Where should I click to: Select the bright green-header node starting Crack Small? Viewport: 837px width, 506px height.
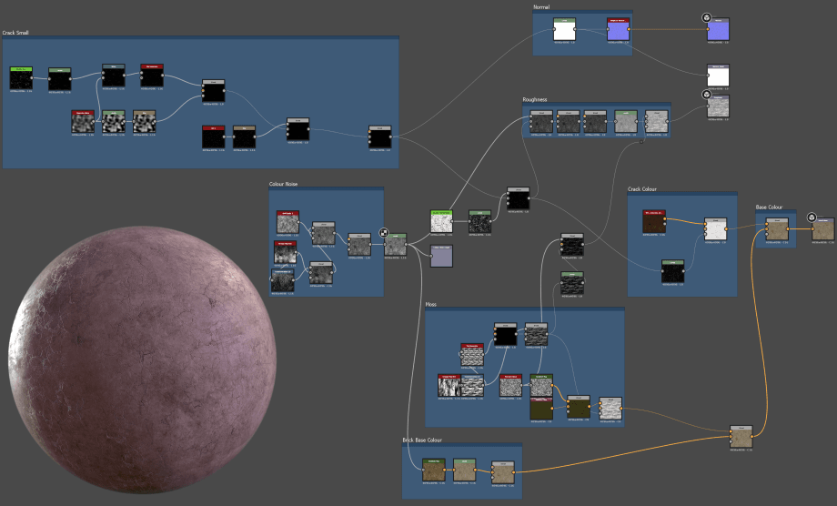point(21,78)
